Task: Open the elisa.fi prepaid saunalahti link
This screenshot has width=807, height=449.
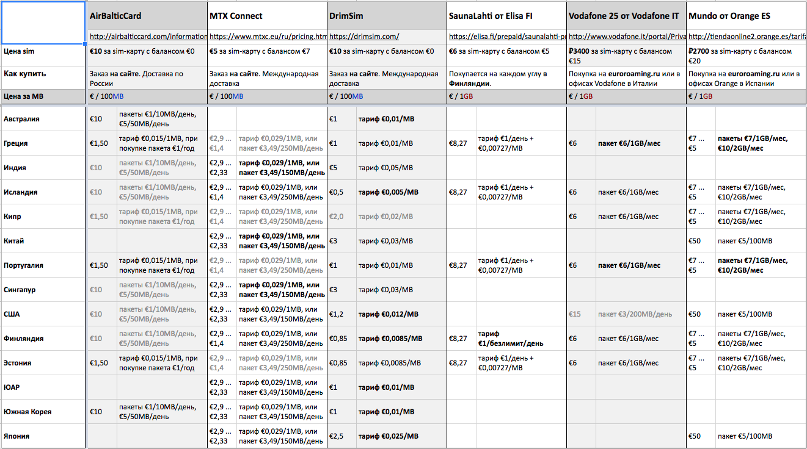Action: pos(508,37)
